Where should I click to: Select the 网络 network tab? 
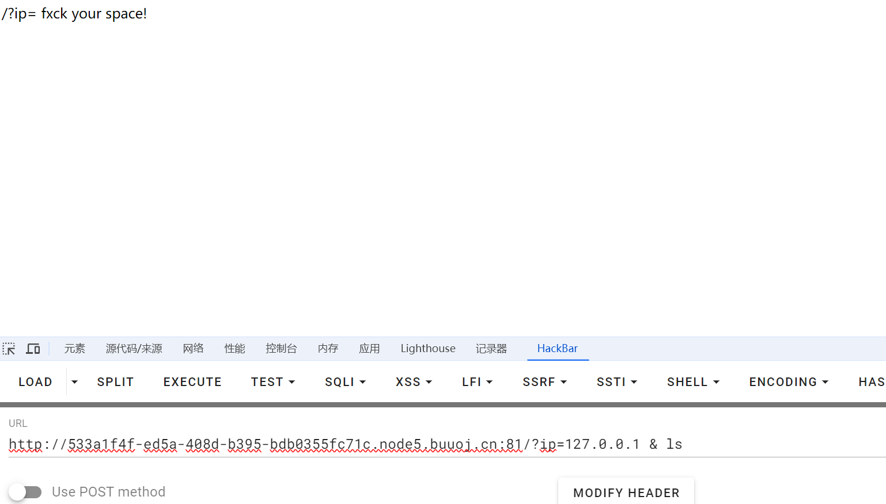[x=193, y=349]
